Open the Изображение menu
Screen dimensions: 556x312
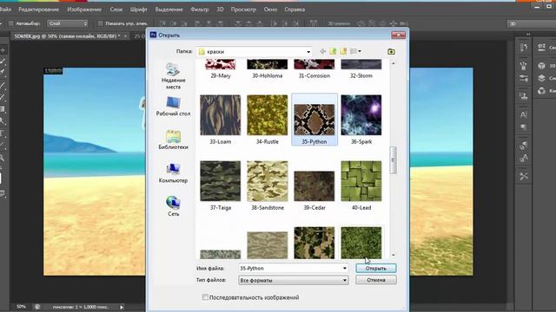click(x=84, y=10)
